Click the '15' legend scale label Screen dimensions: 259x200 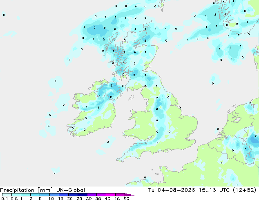coord(60,198)
